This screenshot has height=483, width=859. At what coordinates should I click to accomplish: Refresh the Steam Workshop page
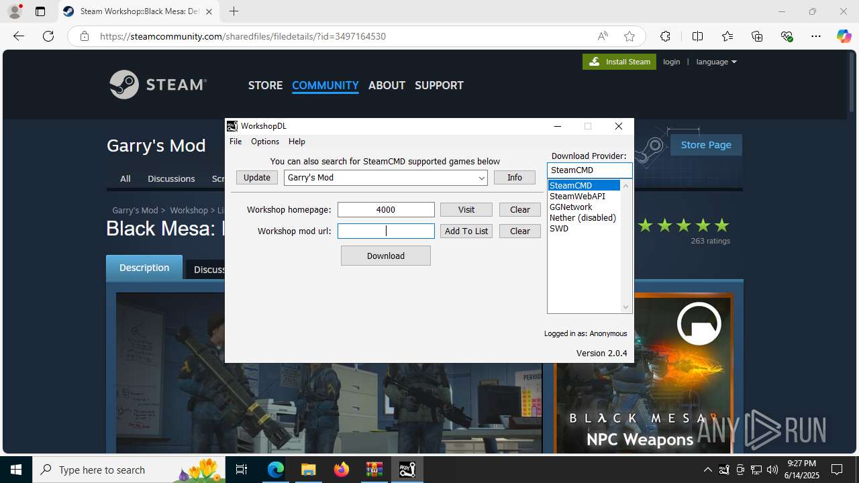(48, 36)
